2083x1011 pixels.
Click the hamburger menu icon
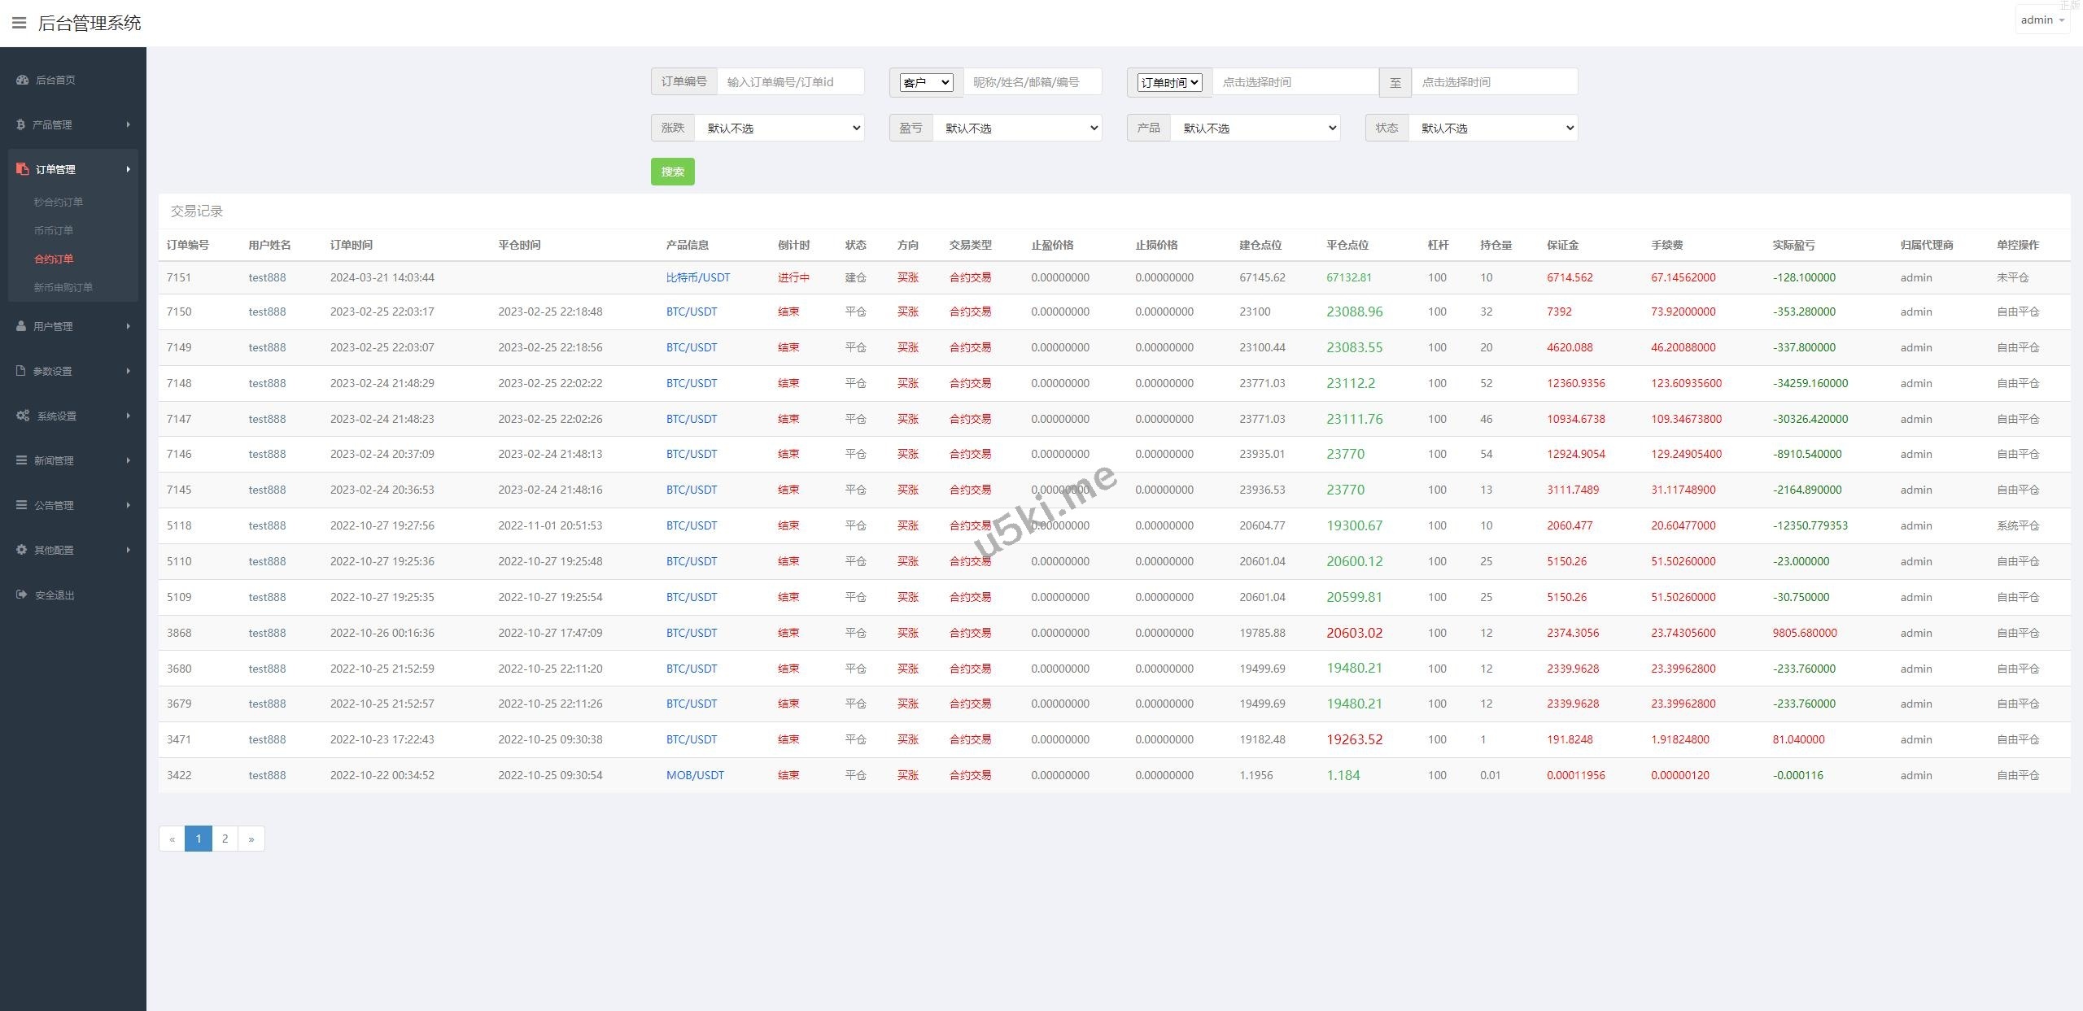point(19,23)
